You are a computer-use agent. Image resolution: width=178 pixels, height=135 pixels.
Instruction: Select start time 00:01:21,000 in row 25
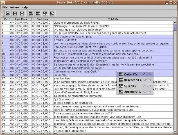[x=21, y=106]
